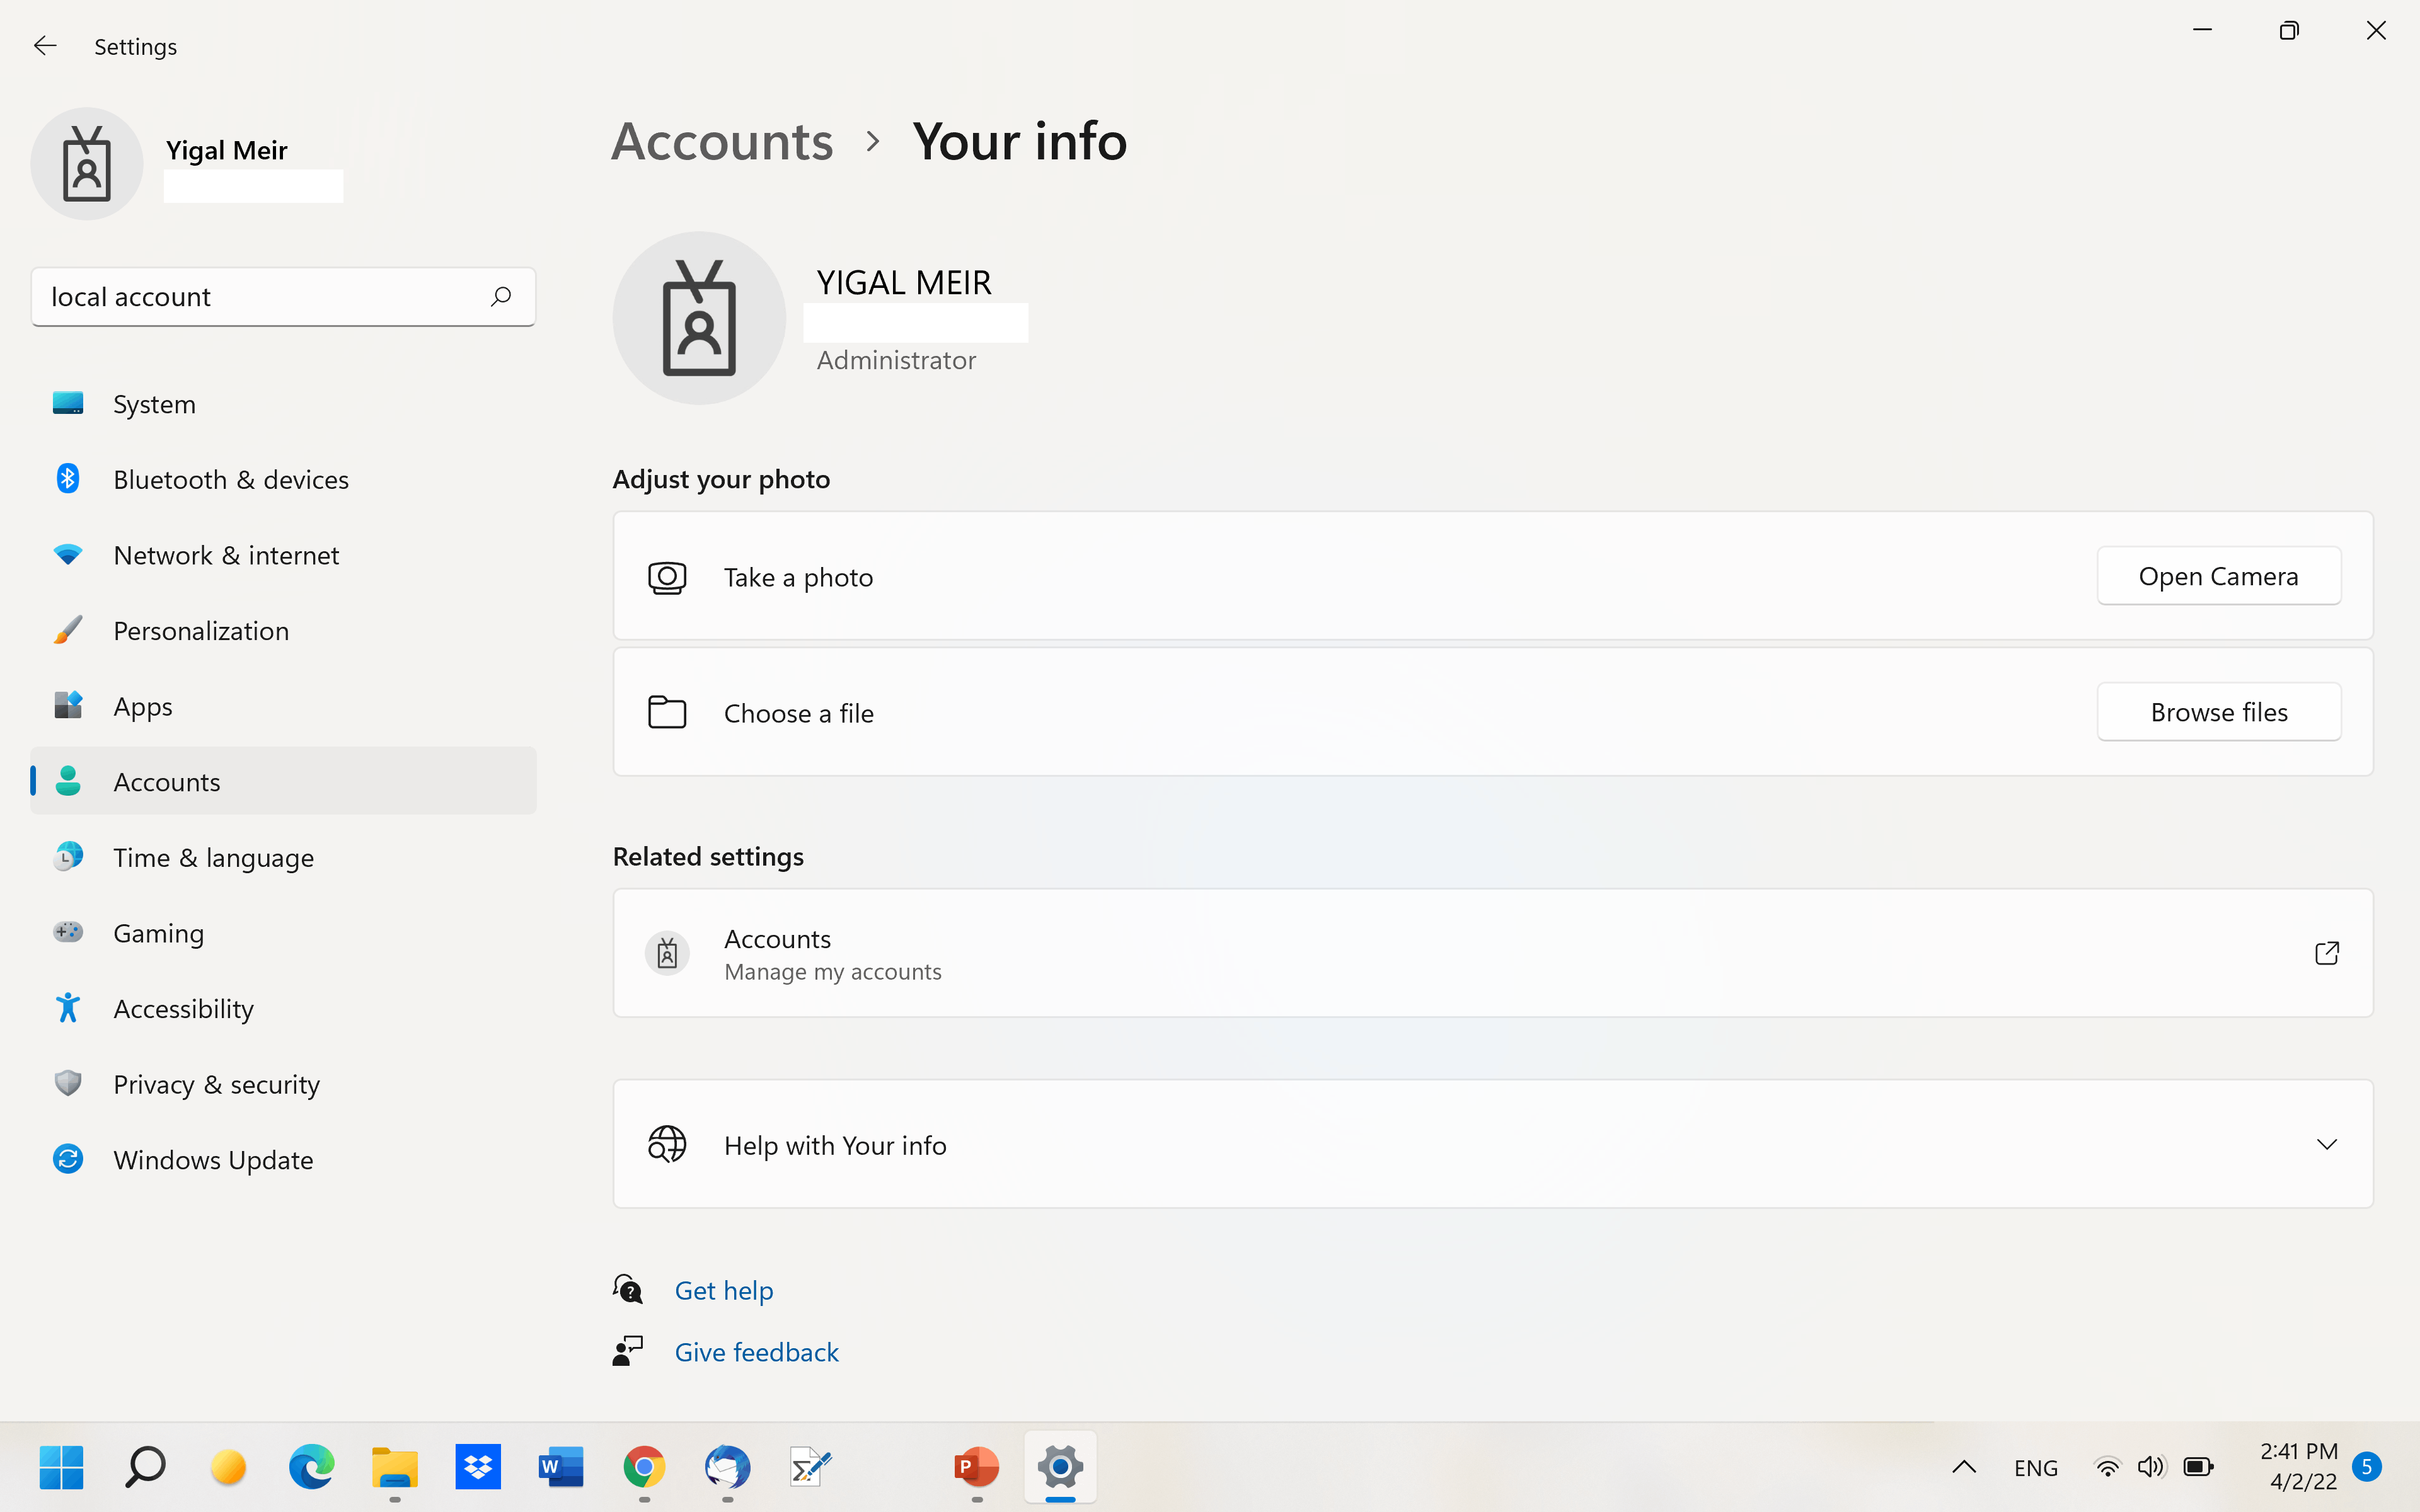Image resolution: width=2420 pixels, height=1512 pixels.
Task: Click the globe icon beside Help with Your info
Action: (667, 1144)
